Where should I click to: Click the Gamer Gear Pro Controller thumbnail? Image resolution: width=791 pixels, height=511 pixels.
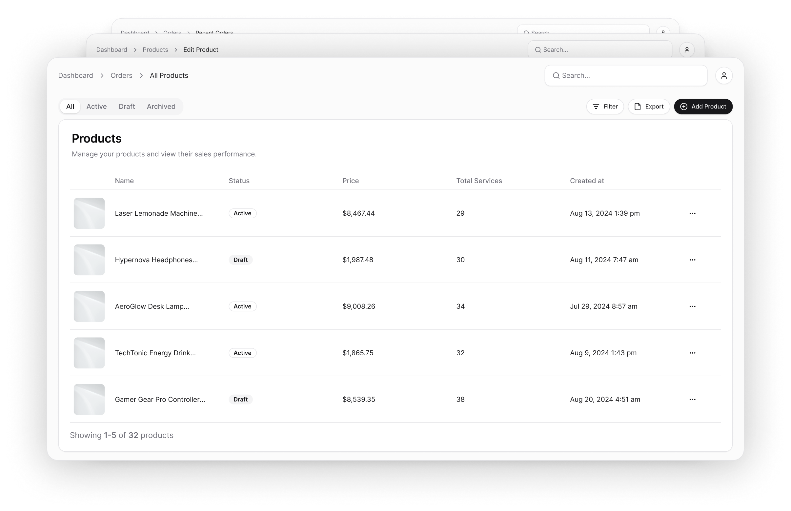89,399
